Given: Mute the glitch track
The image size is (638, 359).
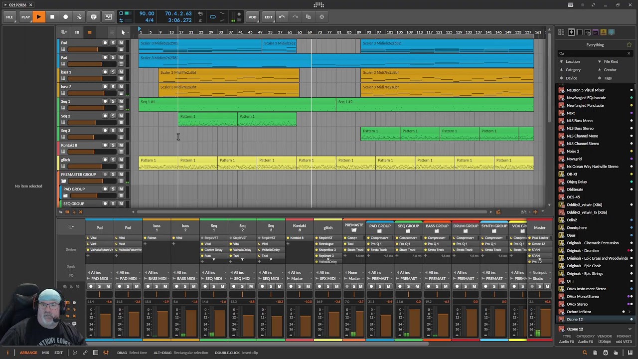Looking at the screenshot, I should click(121, 160).
